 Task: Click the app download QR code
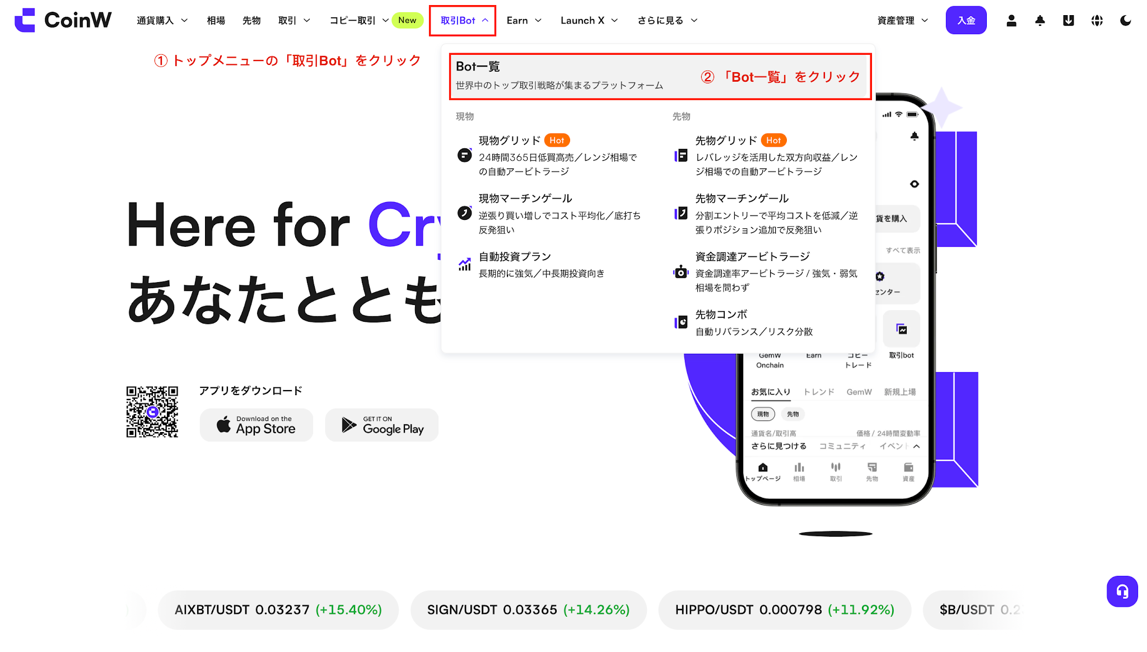[152, 412]
